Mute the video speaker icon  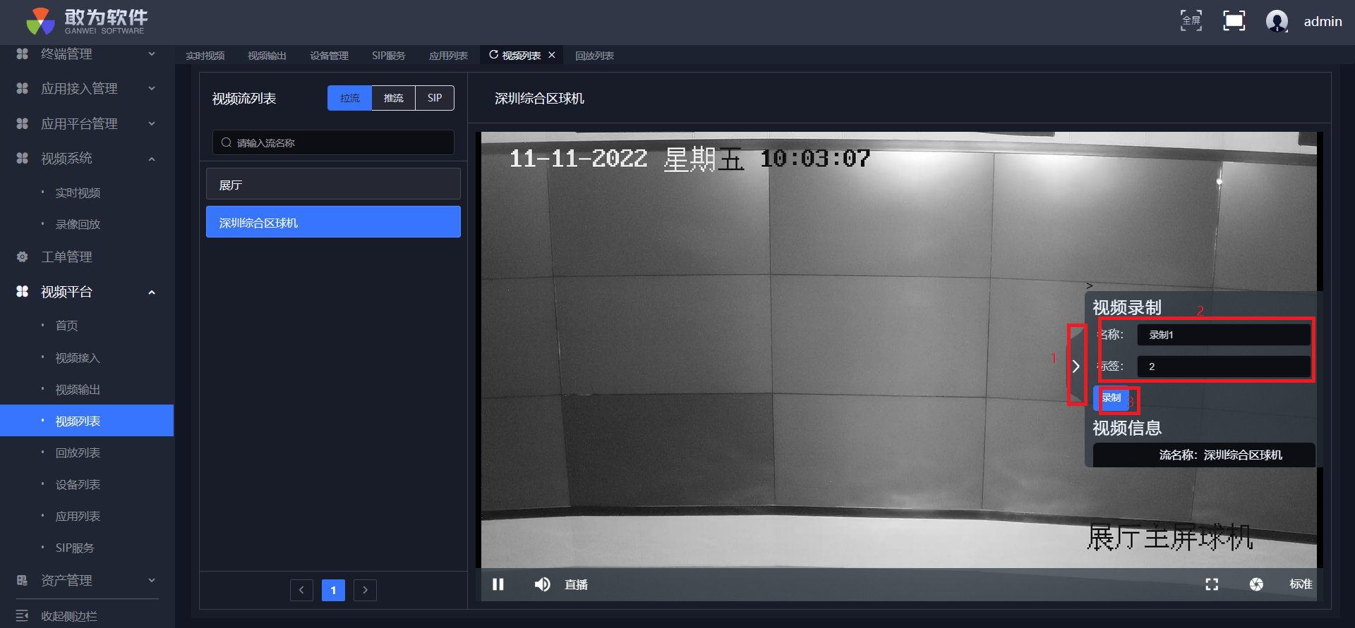tap(542, 584)
